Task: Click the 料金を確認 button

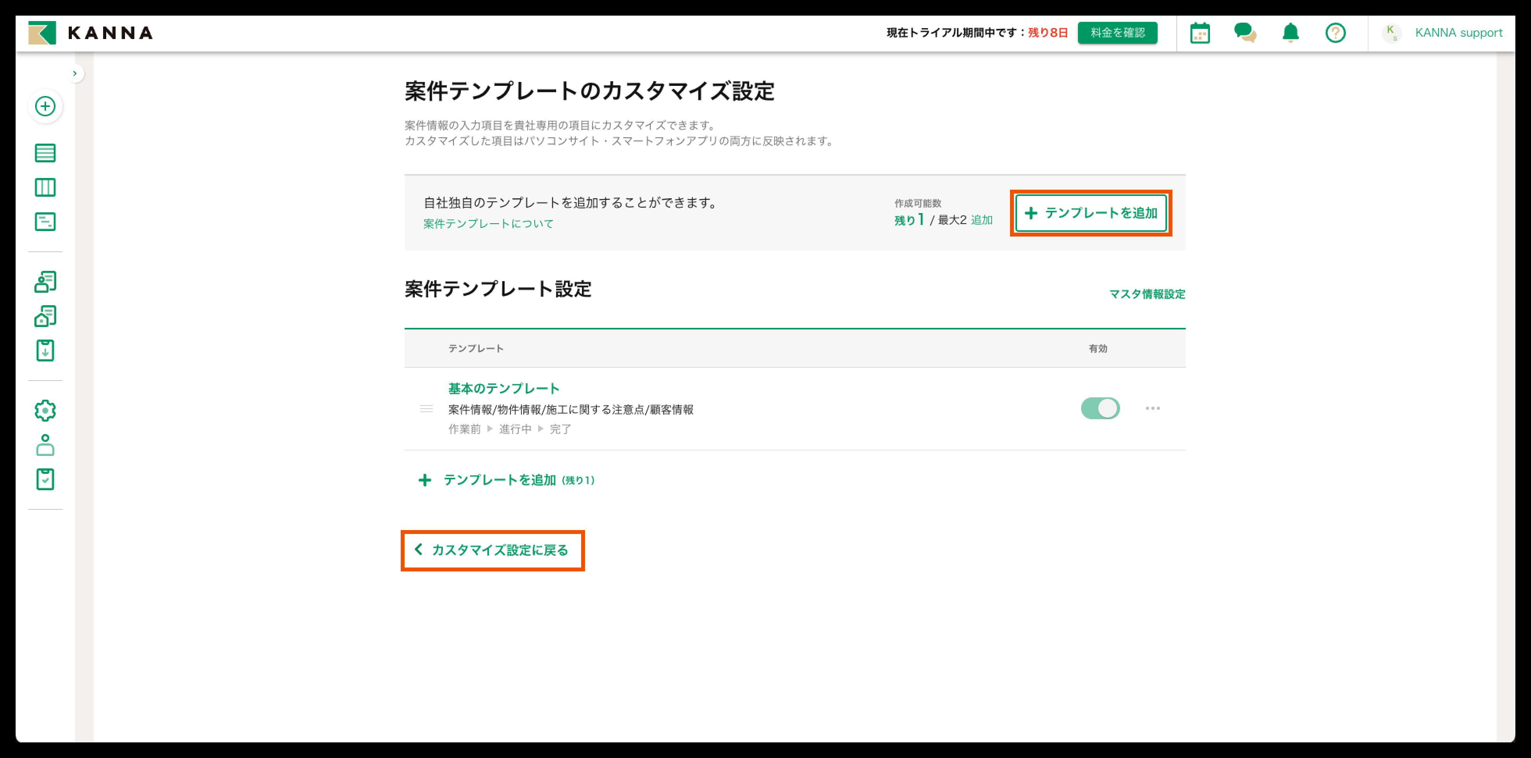Action: pos(1117,33)
